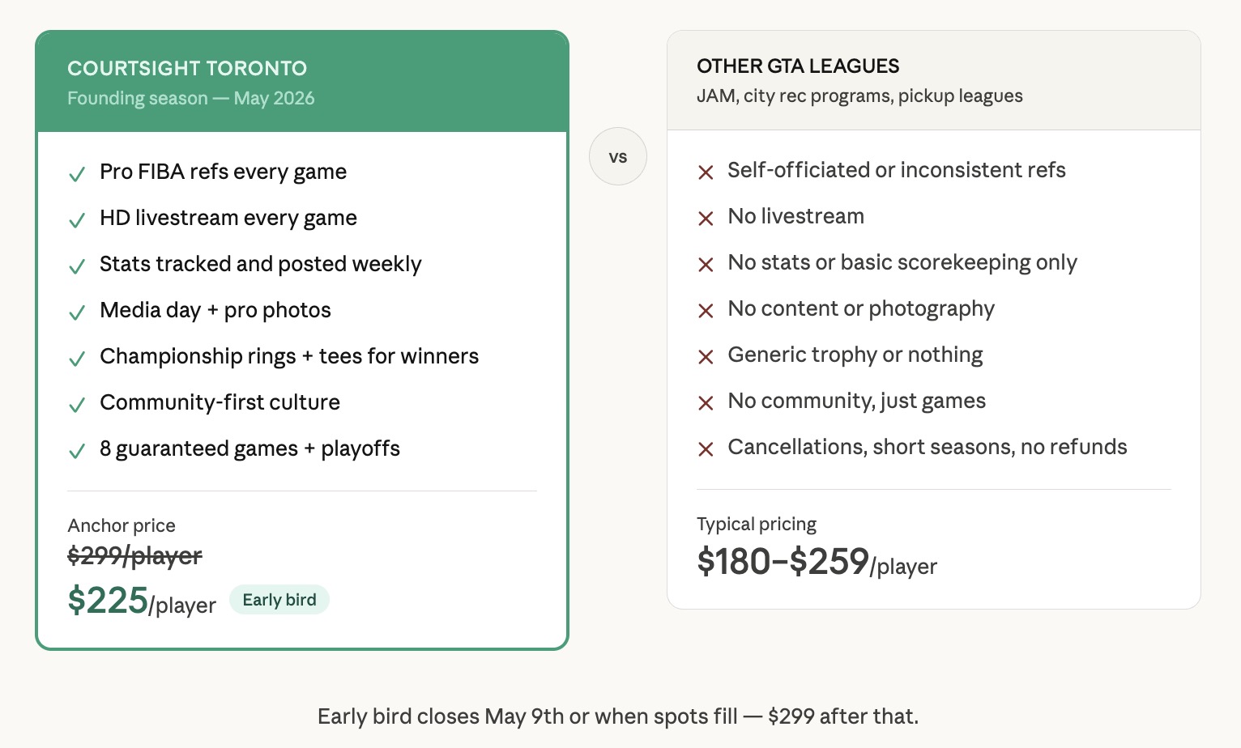
Task: Click the red X beside Self-officiated refs
Action: (706, 172)
